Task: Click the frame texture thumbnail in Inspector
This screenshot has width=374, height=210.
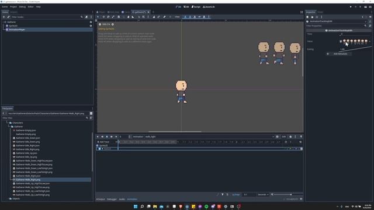Action: 355,41
